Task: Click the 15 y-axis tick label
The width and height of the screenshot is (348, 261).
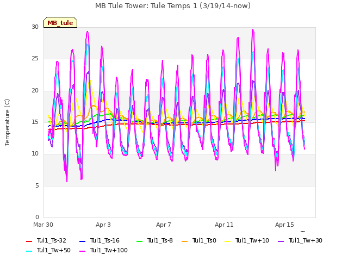Action: (35, 122)
